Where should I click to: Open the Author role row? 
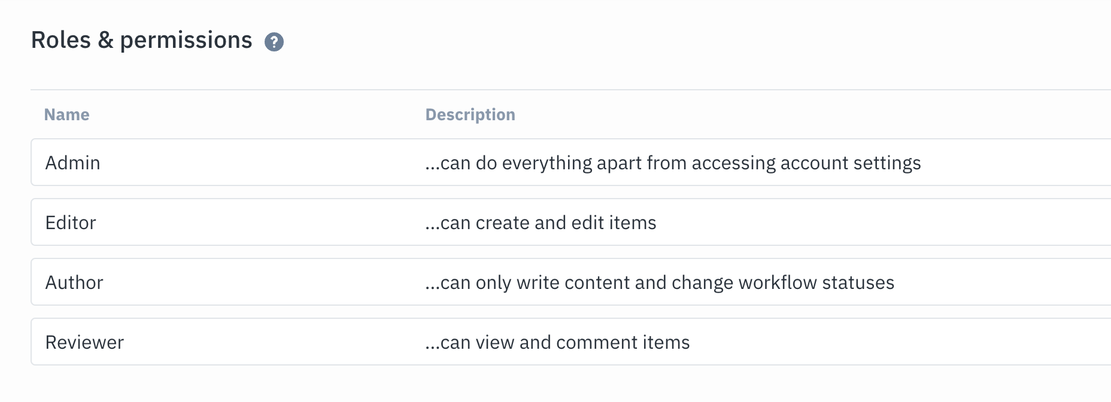point(571,282)
